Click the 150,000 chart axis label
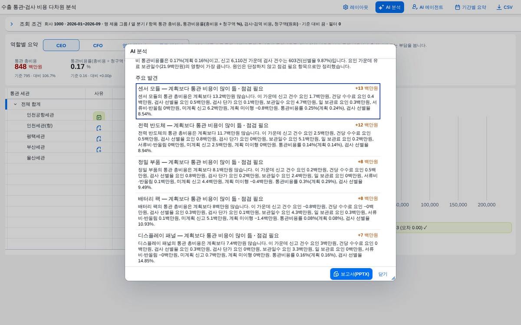This screenshot has height=325, width=521. [458, 205]
